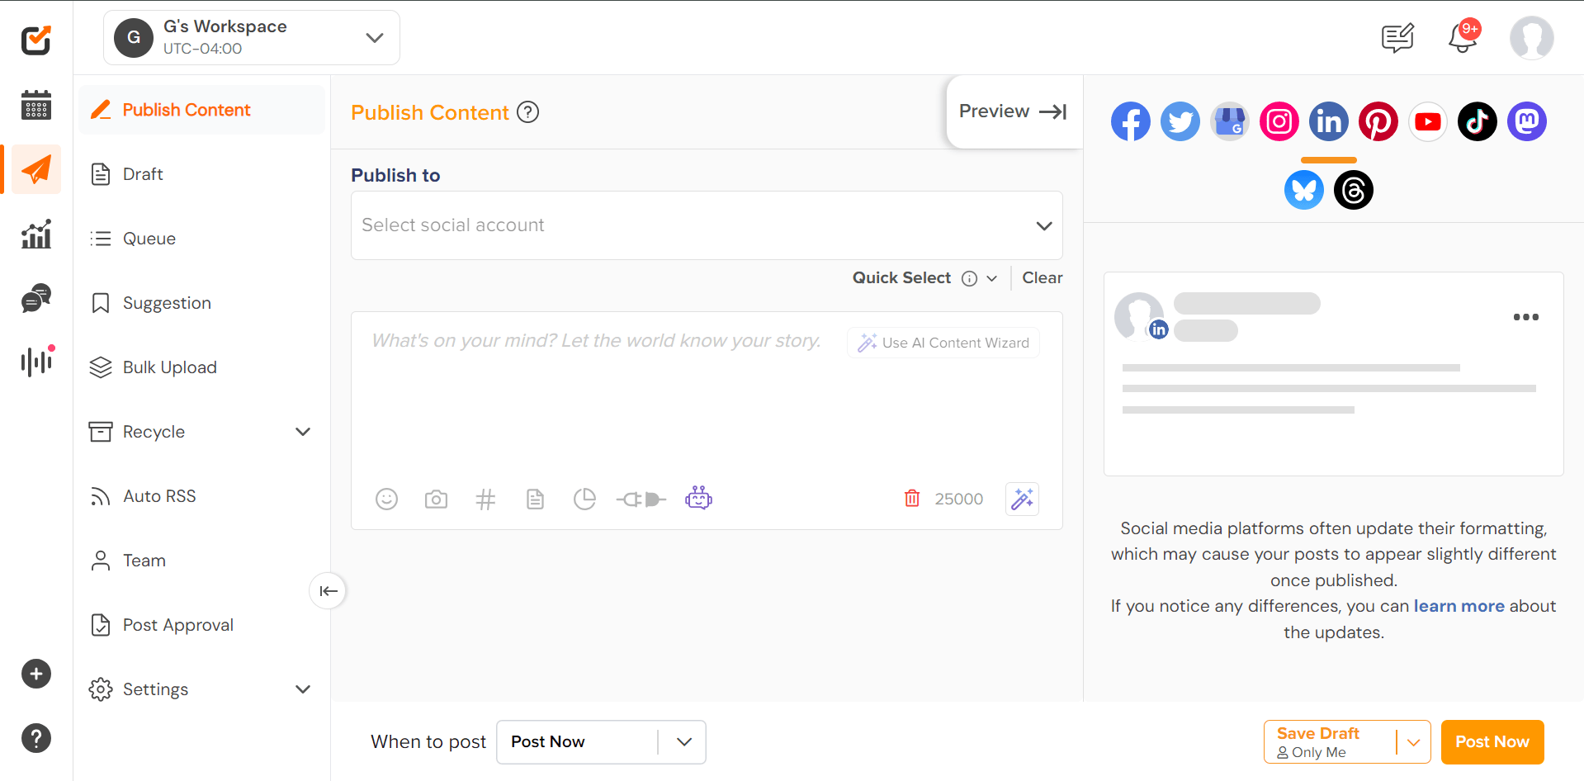Open Publish Content in sidebar
This screenshot has height=781, width=1584.
click(202, 110)
